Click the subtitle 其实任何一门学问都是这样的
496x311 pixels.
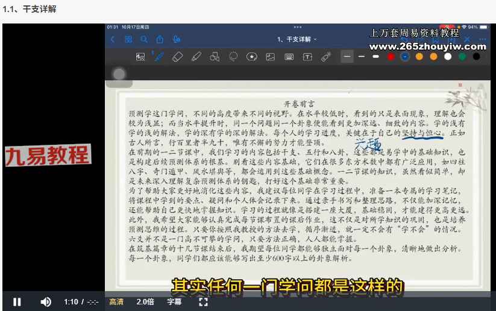(287, 287)
